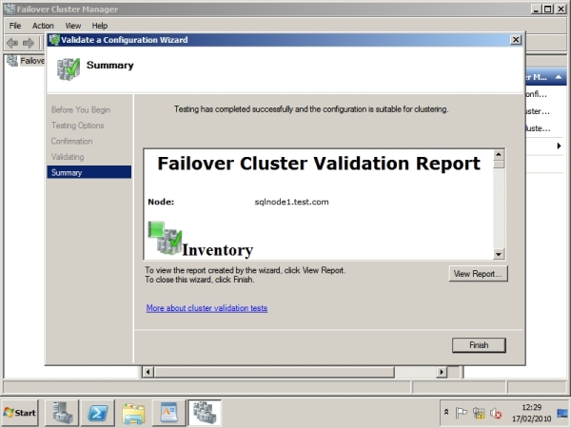Click the Show Desktop icon by the clock
Screen dimensions: 571x428
pyautogui.click(x=562, y=413)
